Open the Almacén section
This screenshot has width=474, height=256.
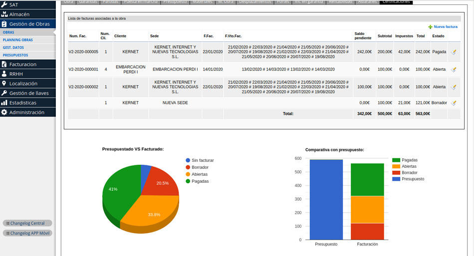28,14
